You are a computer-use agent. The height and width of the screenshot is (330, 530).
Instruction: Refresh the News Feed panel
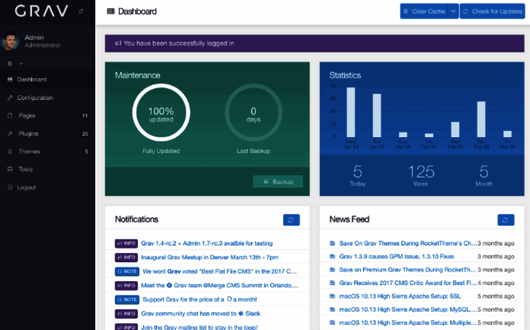(x=506, y=220)
